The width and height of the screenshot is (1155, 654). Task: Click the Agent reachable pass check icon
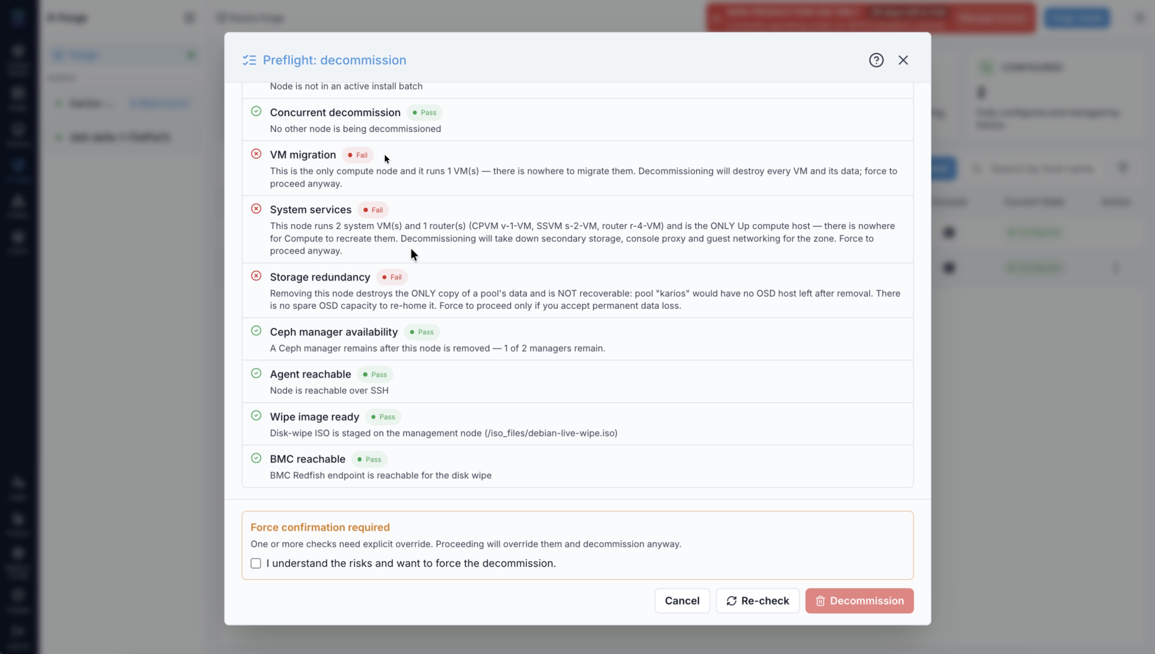(256, 373)
